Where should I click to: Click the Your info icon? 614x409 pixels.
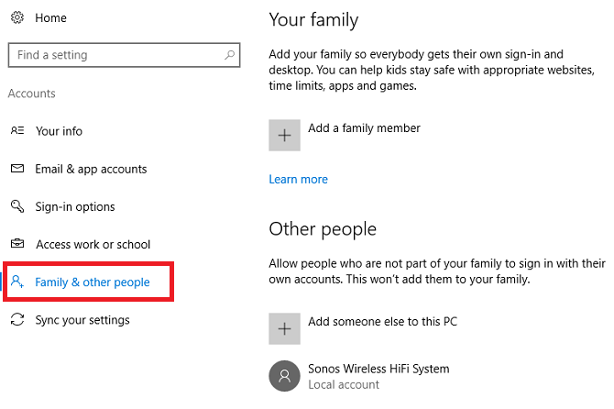coord(16,131)
